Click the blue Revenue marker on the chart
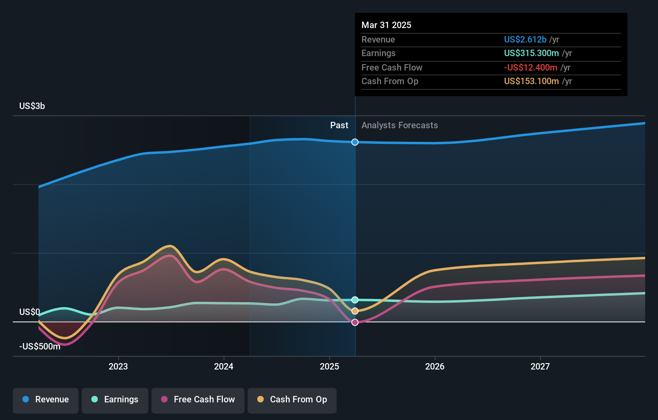Viewport: 658px width, 420px height. pyautogui.click(x=355, y=142)
